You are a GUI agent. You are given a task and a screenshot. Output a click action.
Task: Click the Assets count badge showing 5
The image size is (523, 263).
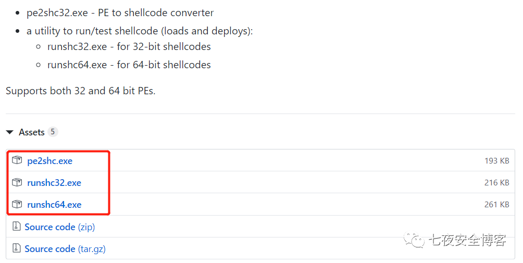[53, 132]
